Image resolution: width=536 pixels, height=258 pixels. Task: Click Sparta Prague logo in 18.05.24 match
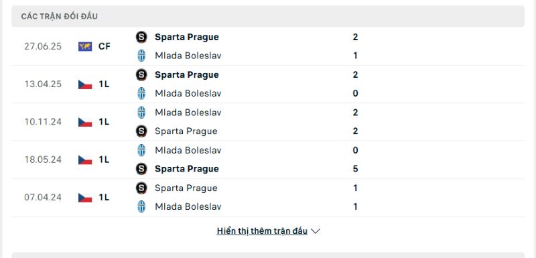click(141, 169)
